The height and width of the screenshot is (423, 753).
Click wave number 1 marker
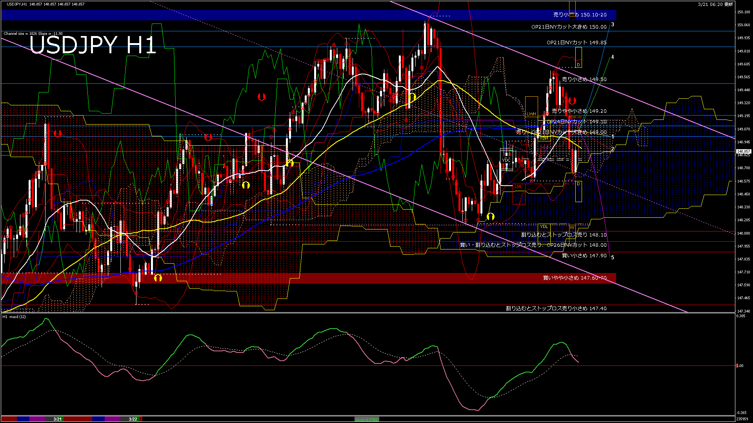pos(613,137)
